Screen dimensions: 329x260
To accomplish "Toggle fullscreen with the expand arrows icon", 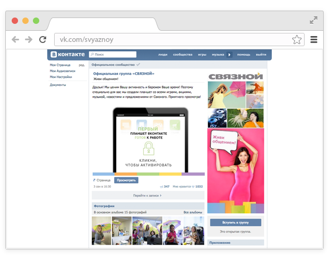I will 314,20.
